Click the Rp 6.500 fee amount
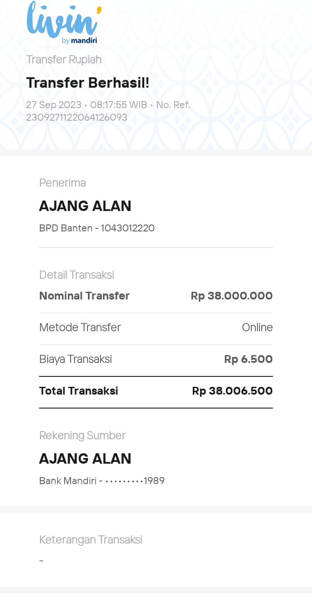The width and height of the screenshot is (312, 613). [x=248, y=359]
